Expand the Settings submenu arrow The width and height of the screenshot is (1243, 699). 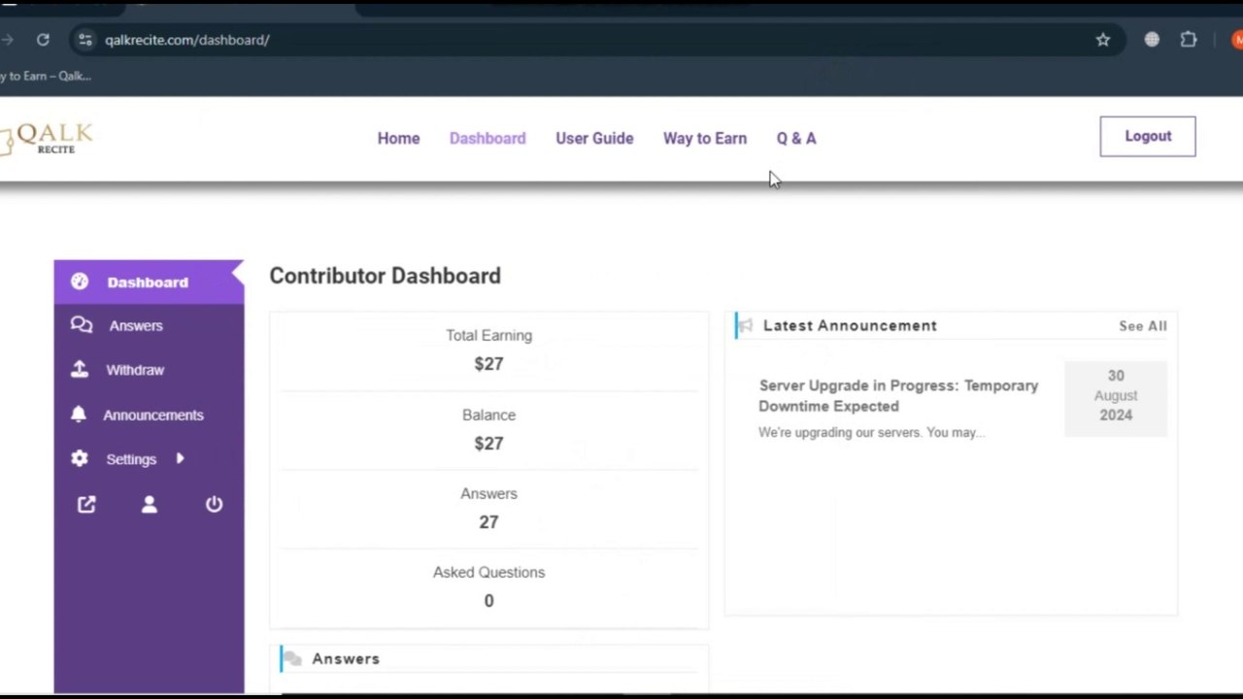pos(180,458)
